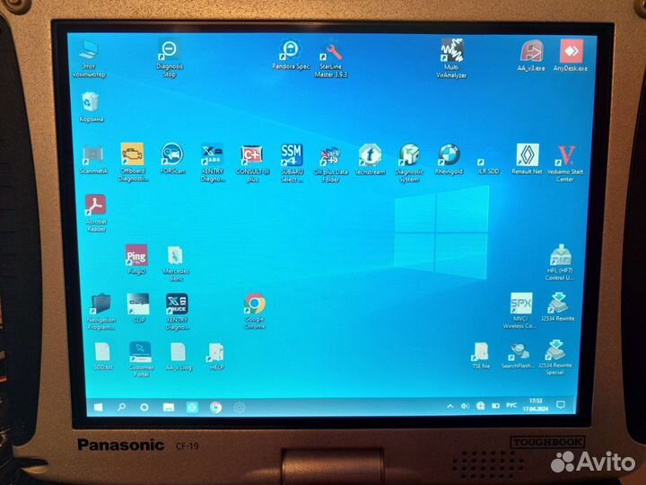Open HFL (HFT) Control Unit icon
Viewport: 646px width, 485px height.
tap(560, 262)
